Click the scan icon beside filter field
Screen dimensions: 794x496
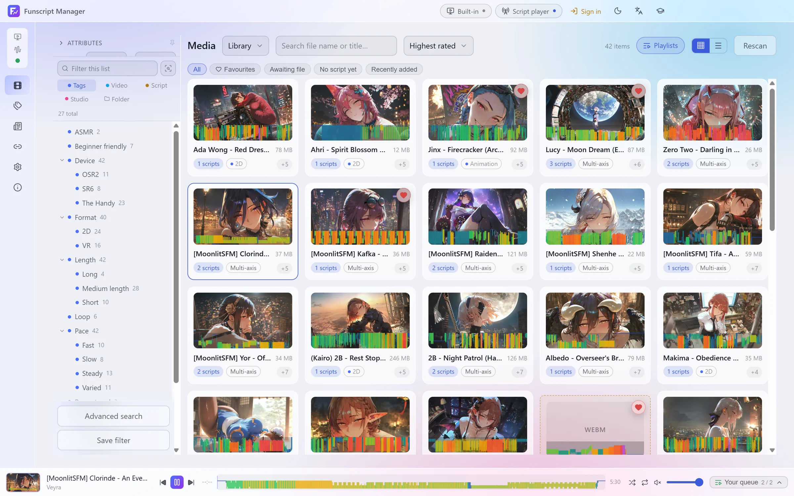[168, 68]
